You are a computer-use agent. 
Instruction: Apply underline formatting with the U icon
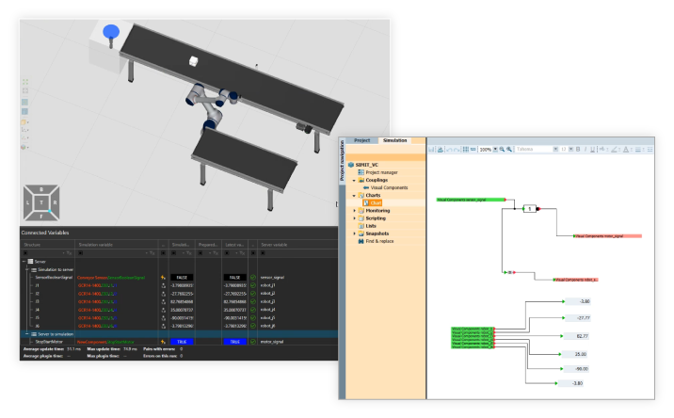coord(591,149)
